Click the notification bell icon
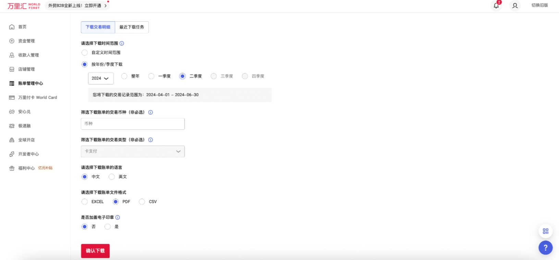This screenshot has height=260, width=559. [x=496, y=5]
